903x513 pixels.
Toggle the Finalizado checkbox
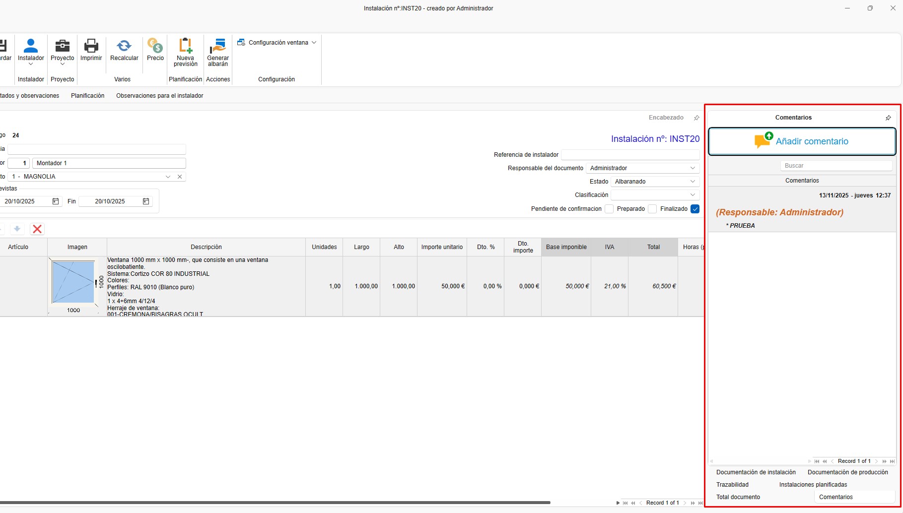695,209
